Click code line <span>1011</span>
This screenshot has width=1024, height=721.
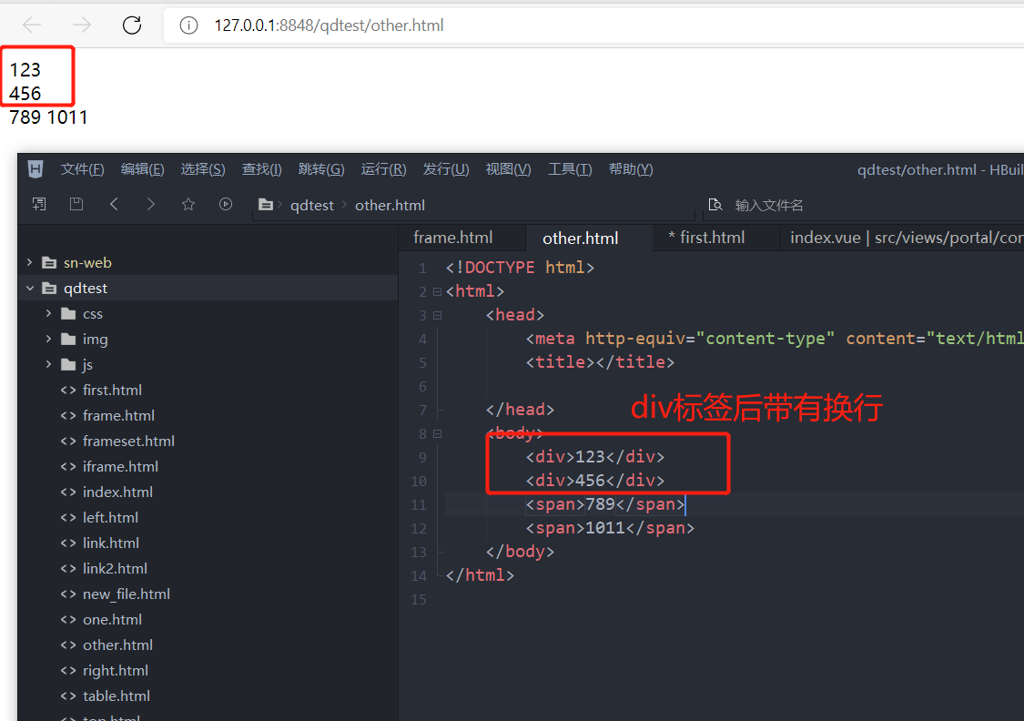click(610, 528)
